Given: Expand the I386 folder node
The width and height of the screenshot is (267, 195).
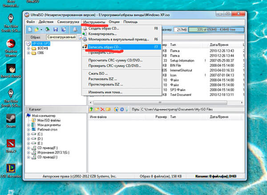Looking at the screenshot, I should pyautogui.click(x=28, y=53).
